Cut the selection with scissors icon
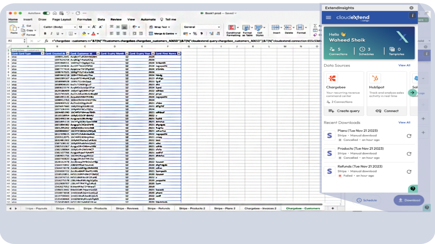Image resolution: width=435 pixels, height=244 pixels. click(23, 26)
